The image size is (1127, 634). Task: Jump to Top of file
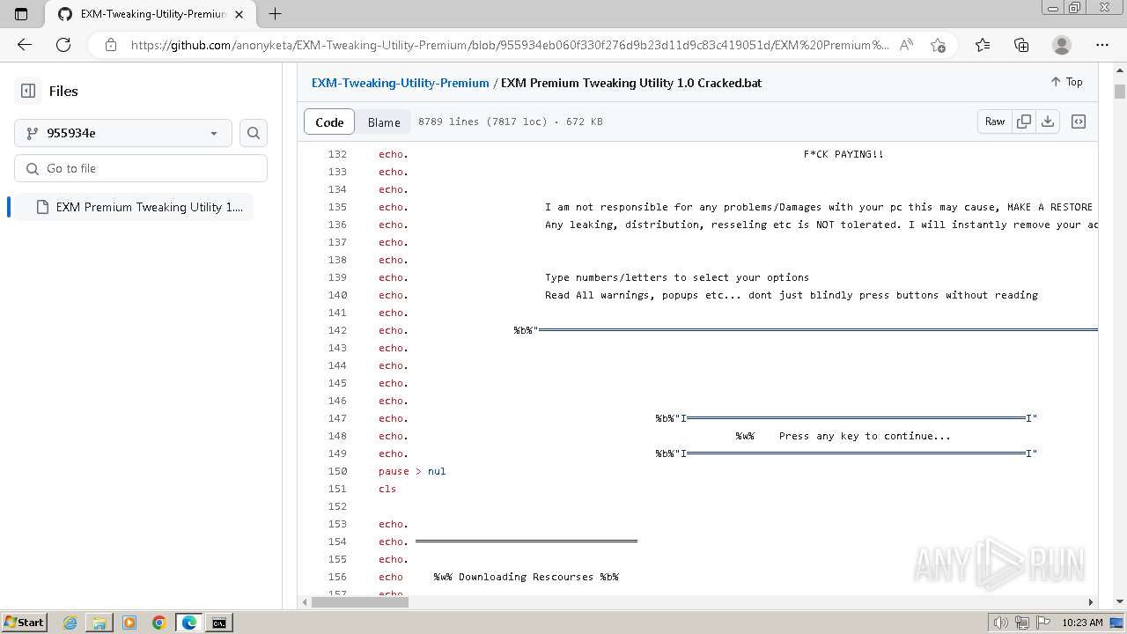coord(1066,82)
